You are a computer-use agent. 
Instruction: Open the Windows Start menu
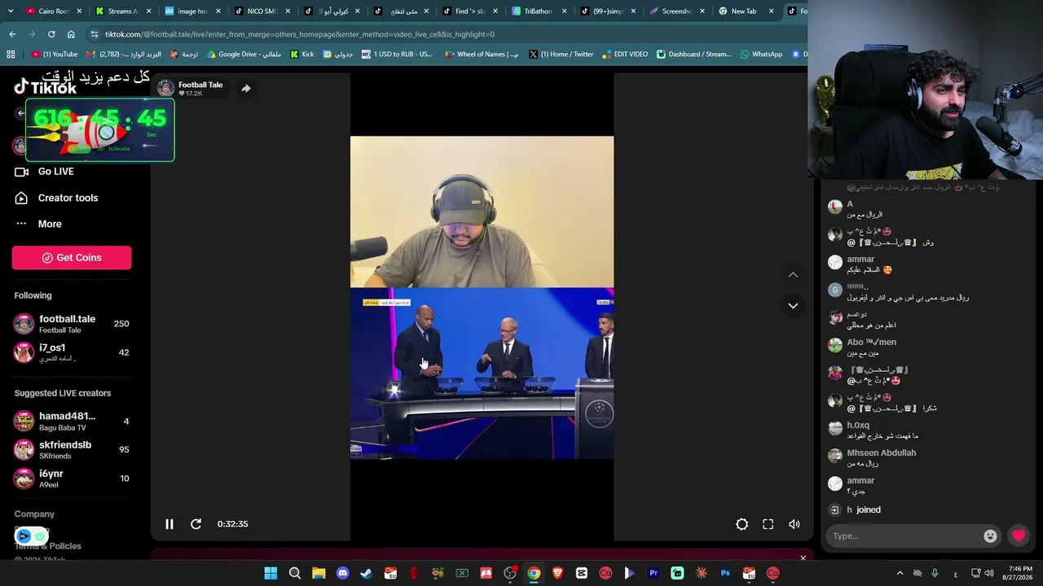[x=271, y=574]
